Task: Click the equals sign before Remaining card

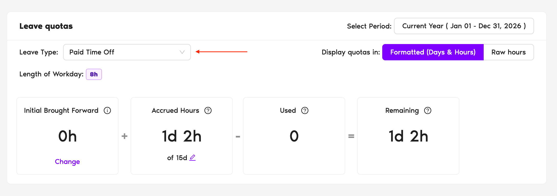Action: pyautogui.click(x=351, y=136)
